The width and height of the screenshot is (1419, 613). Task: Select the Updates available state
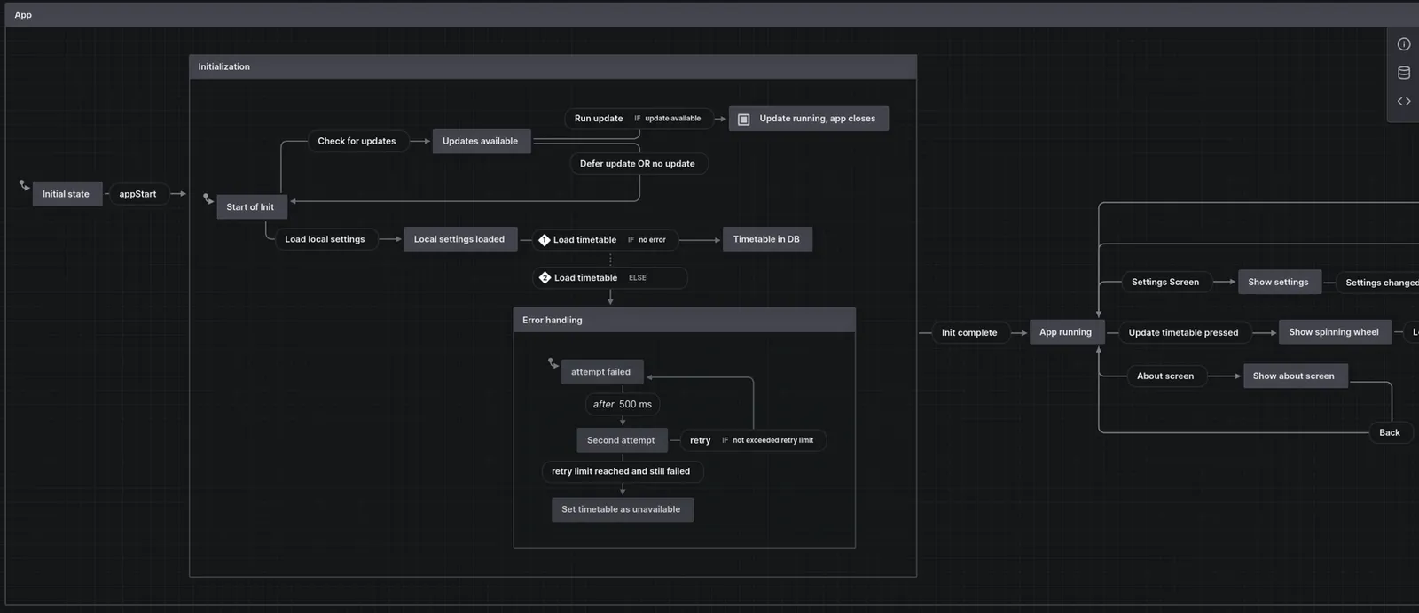tap(481, 141)
